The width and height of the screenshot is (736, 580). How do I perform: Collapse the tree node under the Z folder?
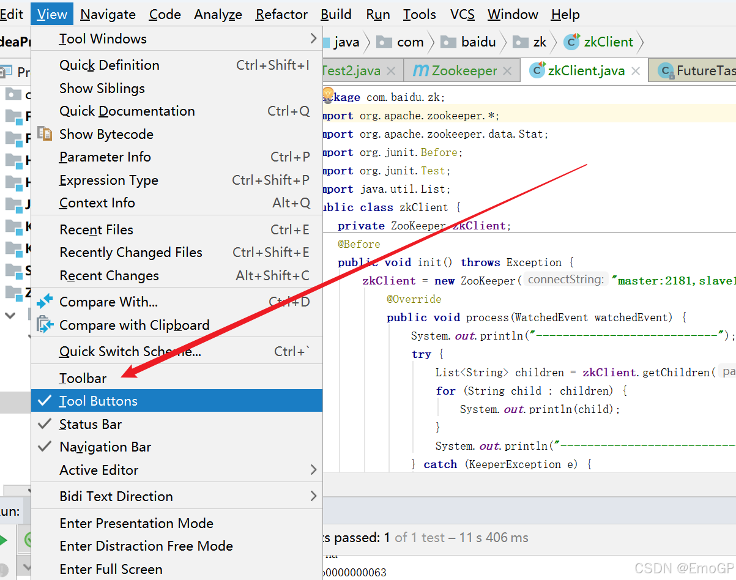coord(10,316)
